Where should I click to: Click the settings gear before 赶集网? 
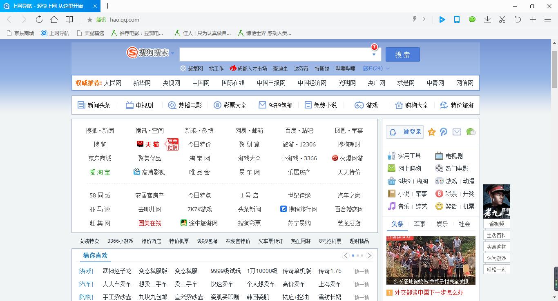pos(183,69)
